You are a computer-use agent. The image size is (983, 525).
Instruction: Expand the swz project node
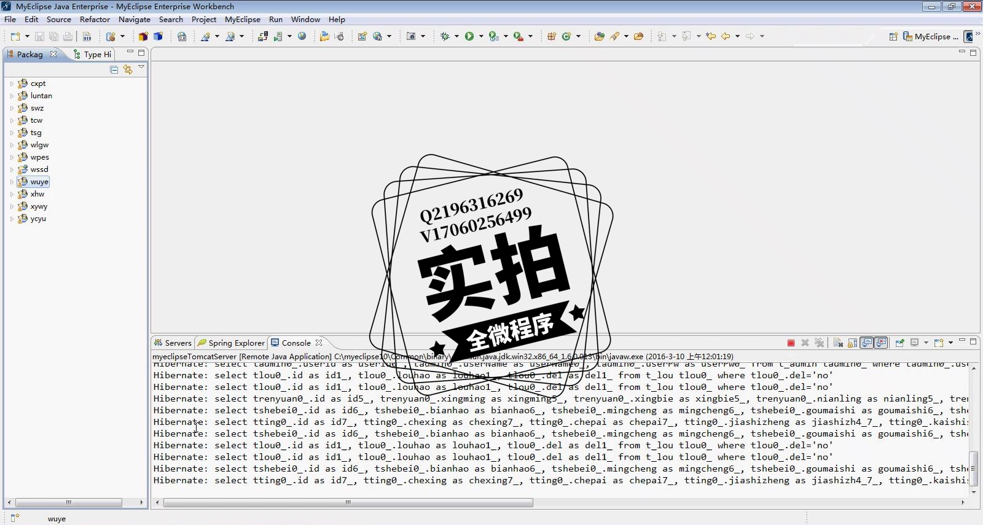coord(12,108)
